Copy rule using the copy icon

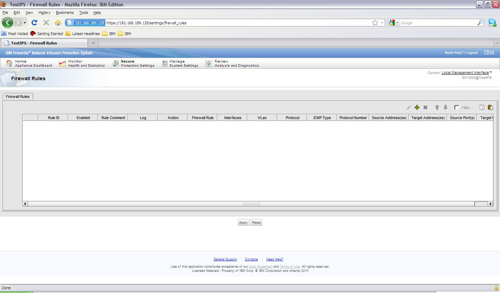482,107
